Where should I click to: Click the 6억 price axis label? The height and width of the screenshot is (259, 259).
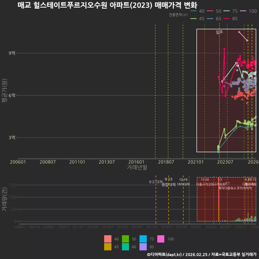click(12, 95)
